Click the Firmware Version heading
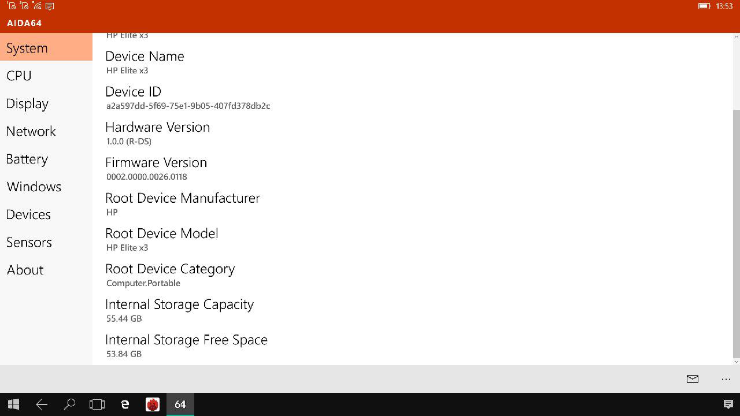Image resolution: width=740 pixels, height=416 pixels. coord(156,162)
